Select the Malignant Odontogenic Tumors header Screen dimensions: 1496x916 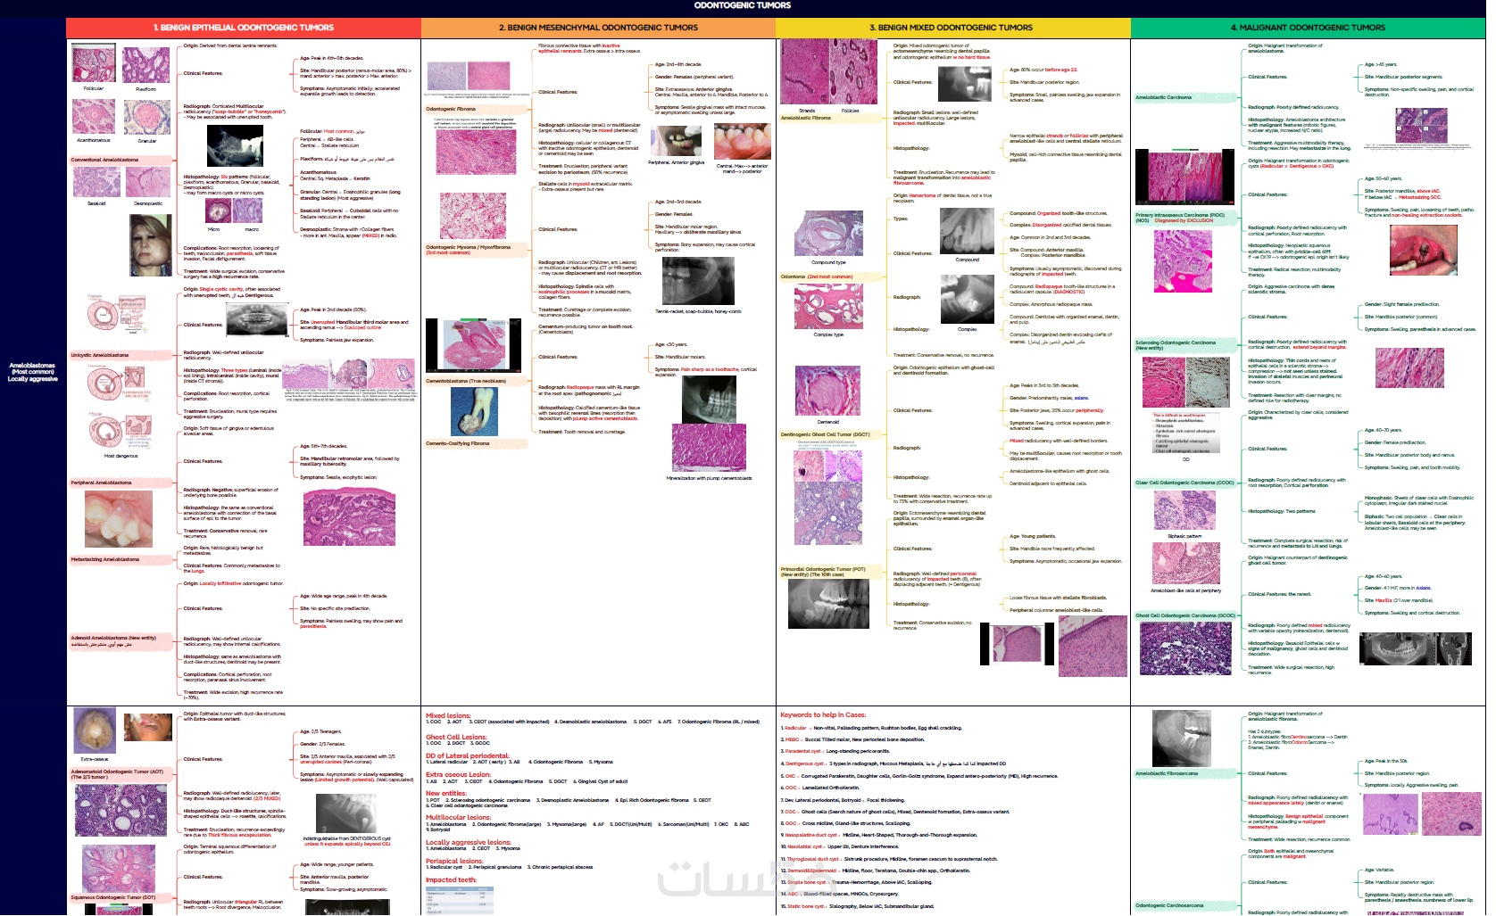1308,28
